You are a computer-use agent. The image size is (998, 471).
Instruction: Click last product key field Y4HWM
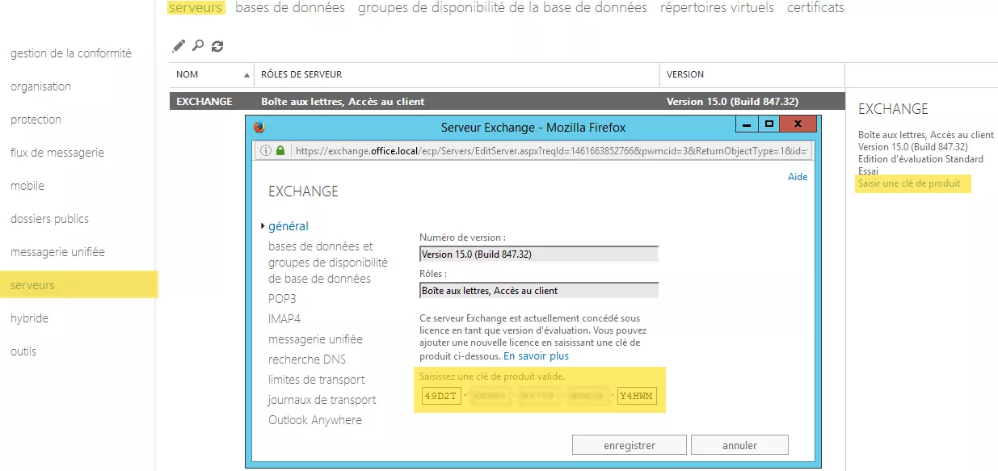(x=638, y=396)
